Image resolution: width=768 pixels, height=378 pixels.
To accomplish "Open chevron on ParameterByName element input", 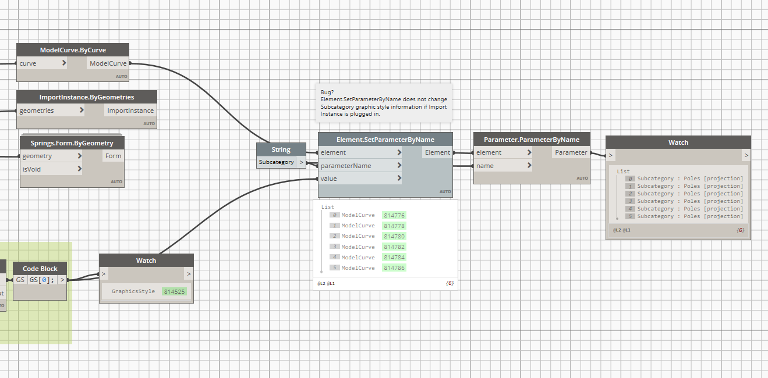I will click(529, 152).
